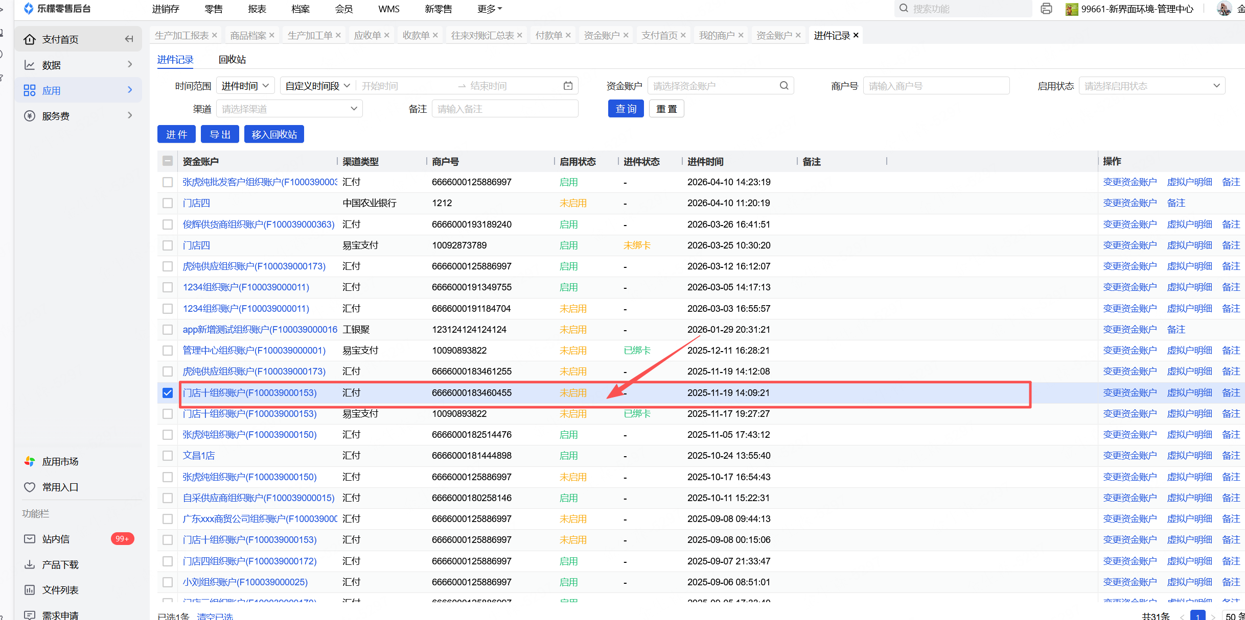Check the 文昌1店 row checkbox

[168, 456]
